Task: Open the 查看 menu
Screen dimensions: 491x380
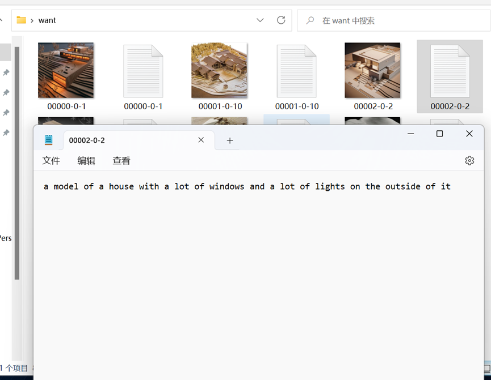Action: coord(121,161)
